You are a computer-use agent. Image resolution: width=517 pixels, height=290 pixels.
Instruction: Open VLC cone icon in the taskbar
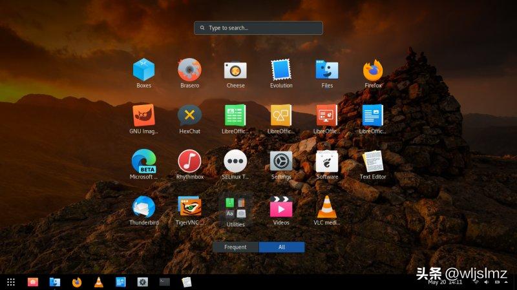99,282
